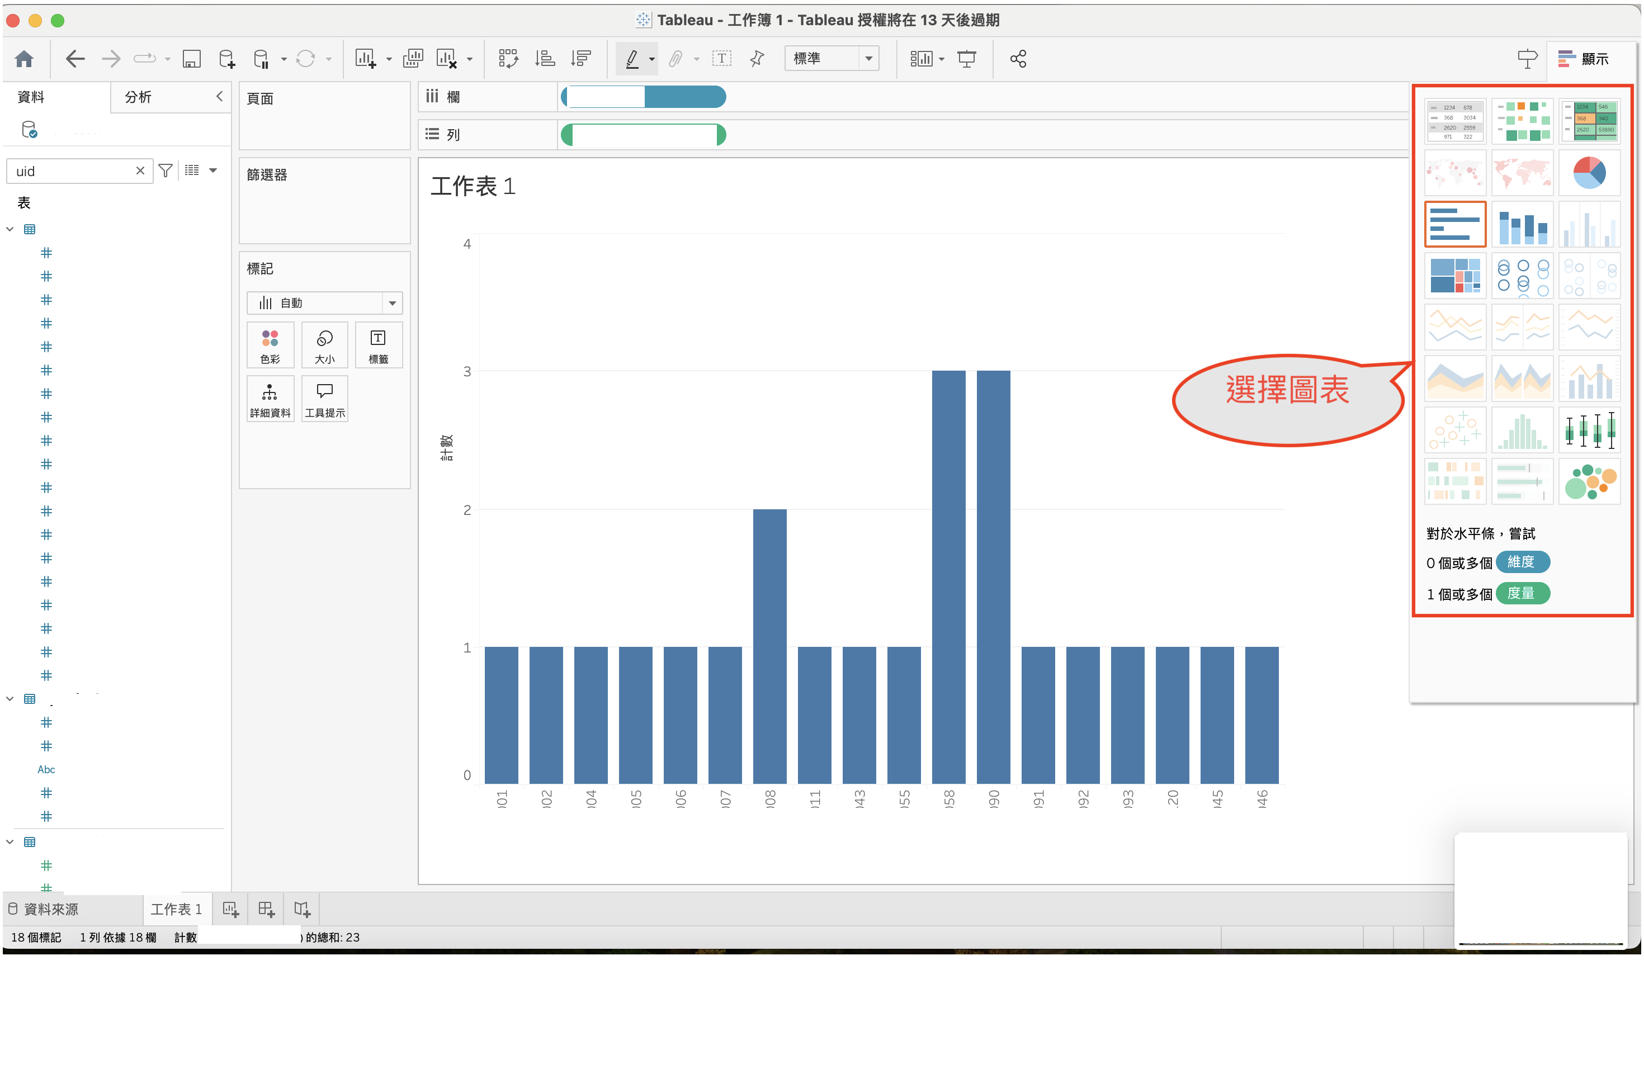This screenshot has width=1644, height=1069.
Task: Open the 標準 fit dropdown
Action: pos(832,59)
